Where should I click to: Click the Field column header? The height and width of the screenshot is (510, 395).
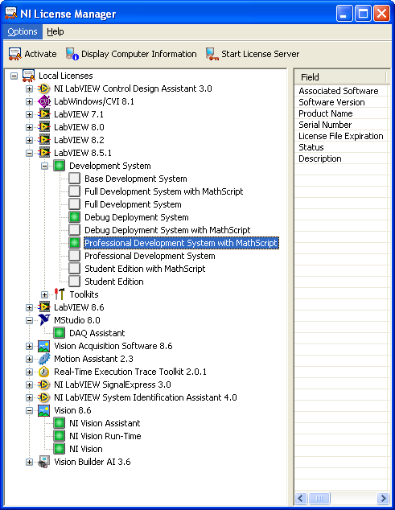[340, 77]
